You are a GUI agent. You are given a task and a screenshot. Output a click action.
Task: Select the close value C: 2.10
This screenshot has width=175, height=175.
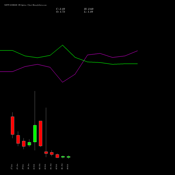[61, 9]
